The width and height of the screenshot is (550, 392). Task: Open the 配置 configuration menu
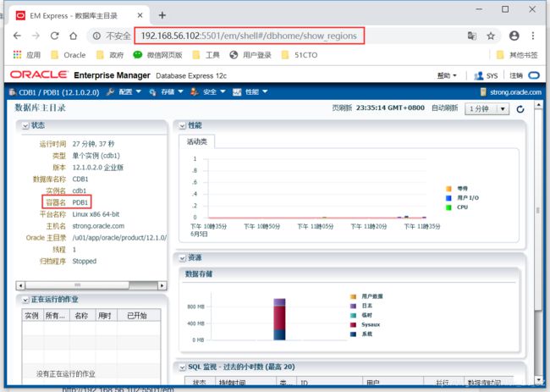125,92
